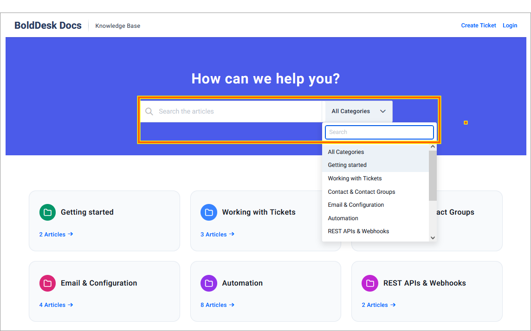Click the blue Working with Tickets folder icon
Viewport: 531px width, 331px height.
(209, 212)
